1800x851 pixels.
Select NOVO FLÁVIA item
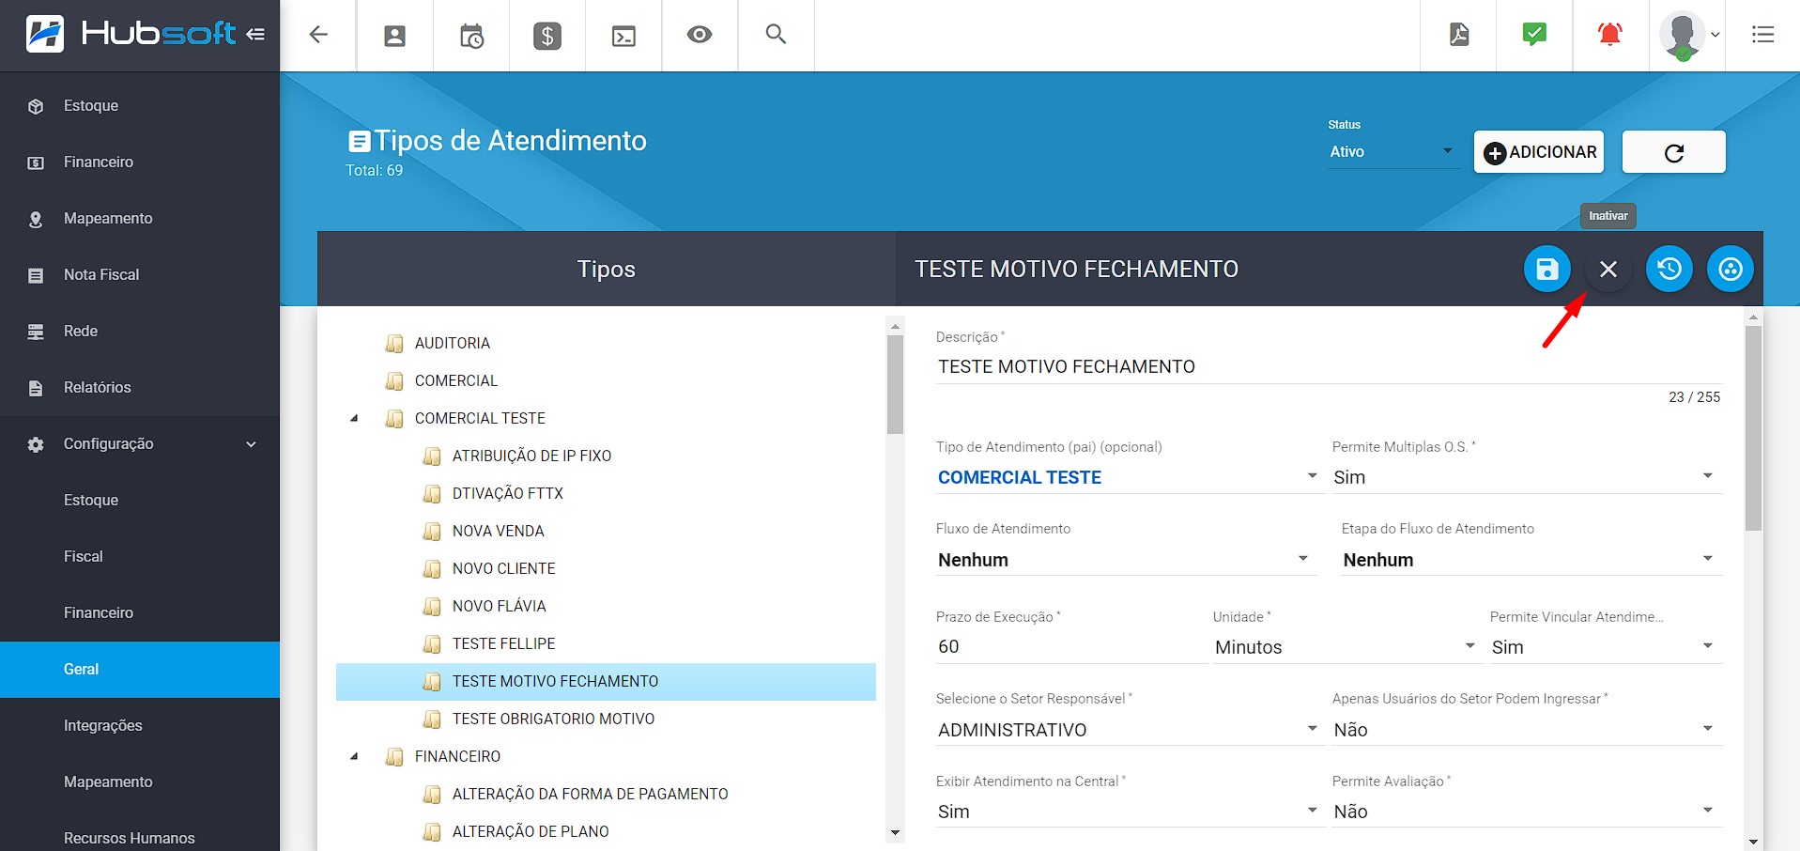tap(500, 606)
